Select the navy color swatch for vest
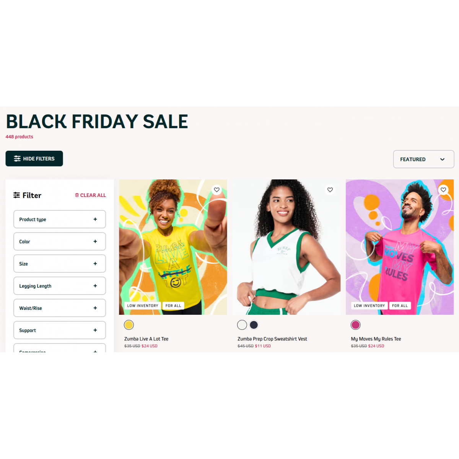This screenshot has width=459, height=459. [254, 325]
